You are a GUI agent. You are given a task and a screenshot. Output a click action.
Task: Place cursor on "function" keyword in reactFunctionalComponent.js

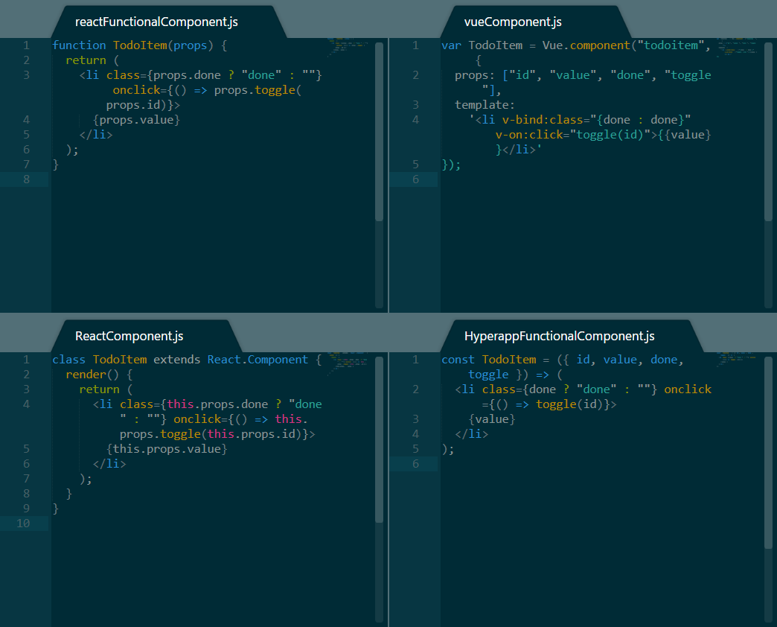pyautogui.click(x=79, y=45)
